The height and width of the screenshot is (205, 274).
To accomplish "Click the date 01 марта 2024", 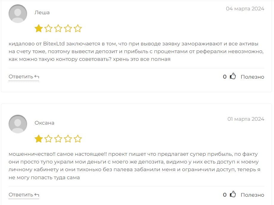I will [246, 119].
